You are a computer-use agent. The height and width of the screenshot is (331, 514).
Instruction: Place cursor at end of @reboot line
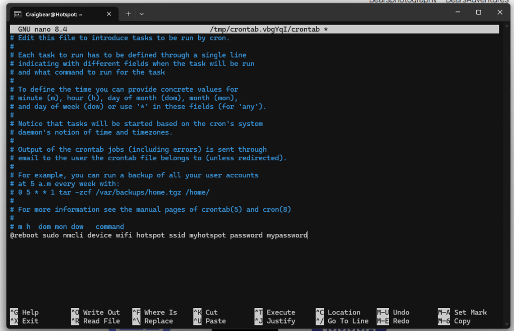tap(308, 235)
